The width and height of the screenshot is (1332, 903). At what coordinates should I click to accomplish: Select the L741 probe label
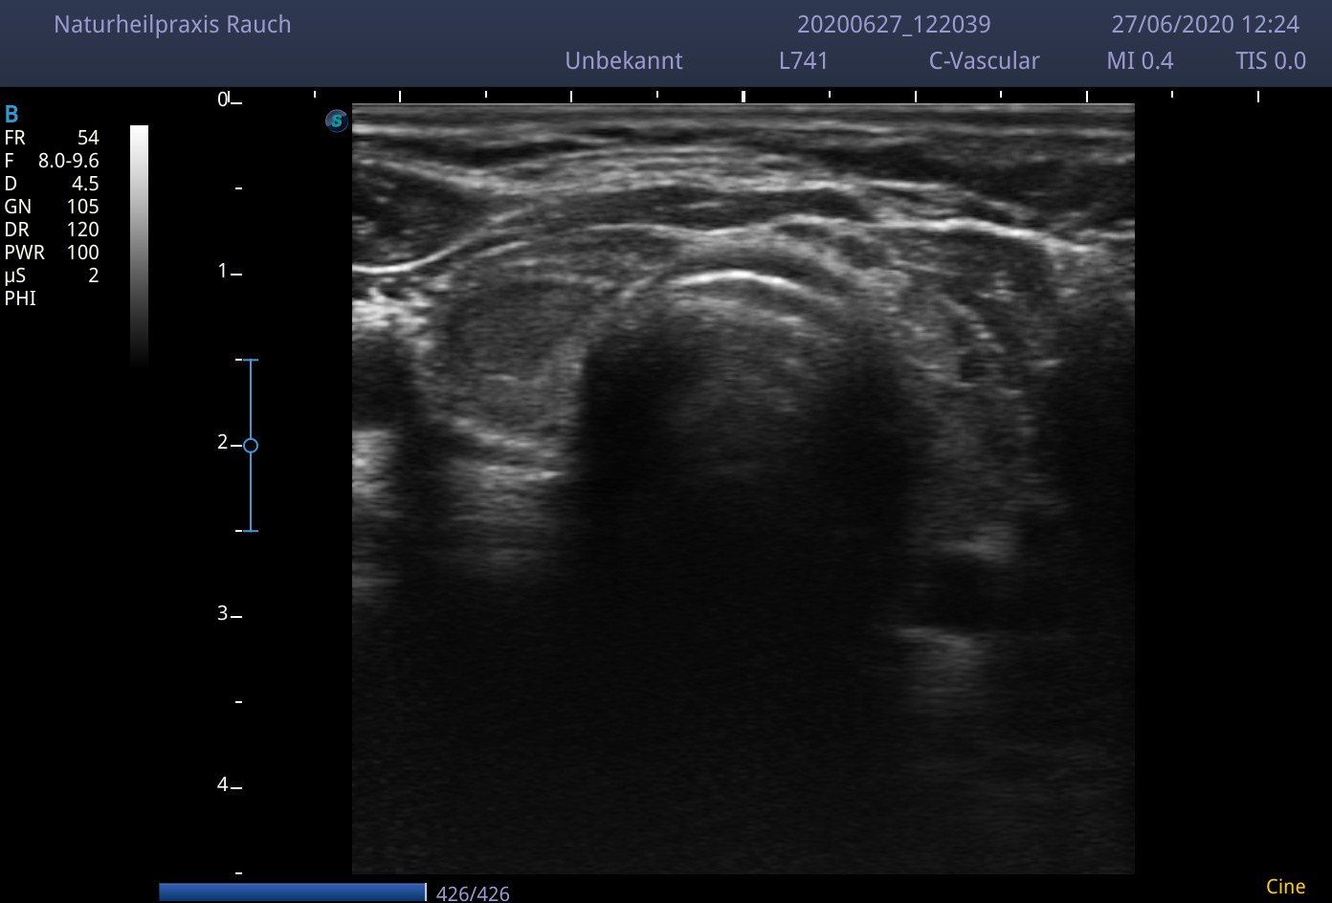pyautogui.click(x=803, y=61)
